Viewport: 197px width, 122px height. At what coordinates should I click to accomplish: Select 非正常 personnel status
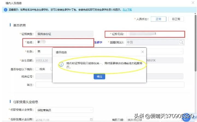176,19
